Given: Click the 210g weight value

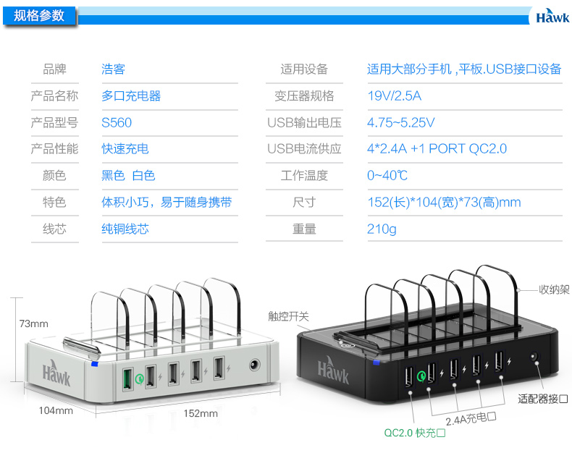Looking at the screenshot, I should pyautogui.click(x=382, y=229).
